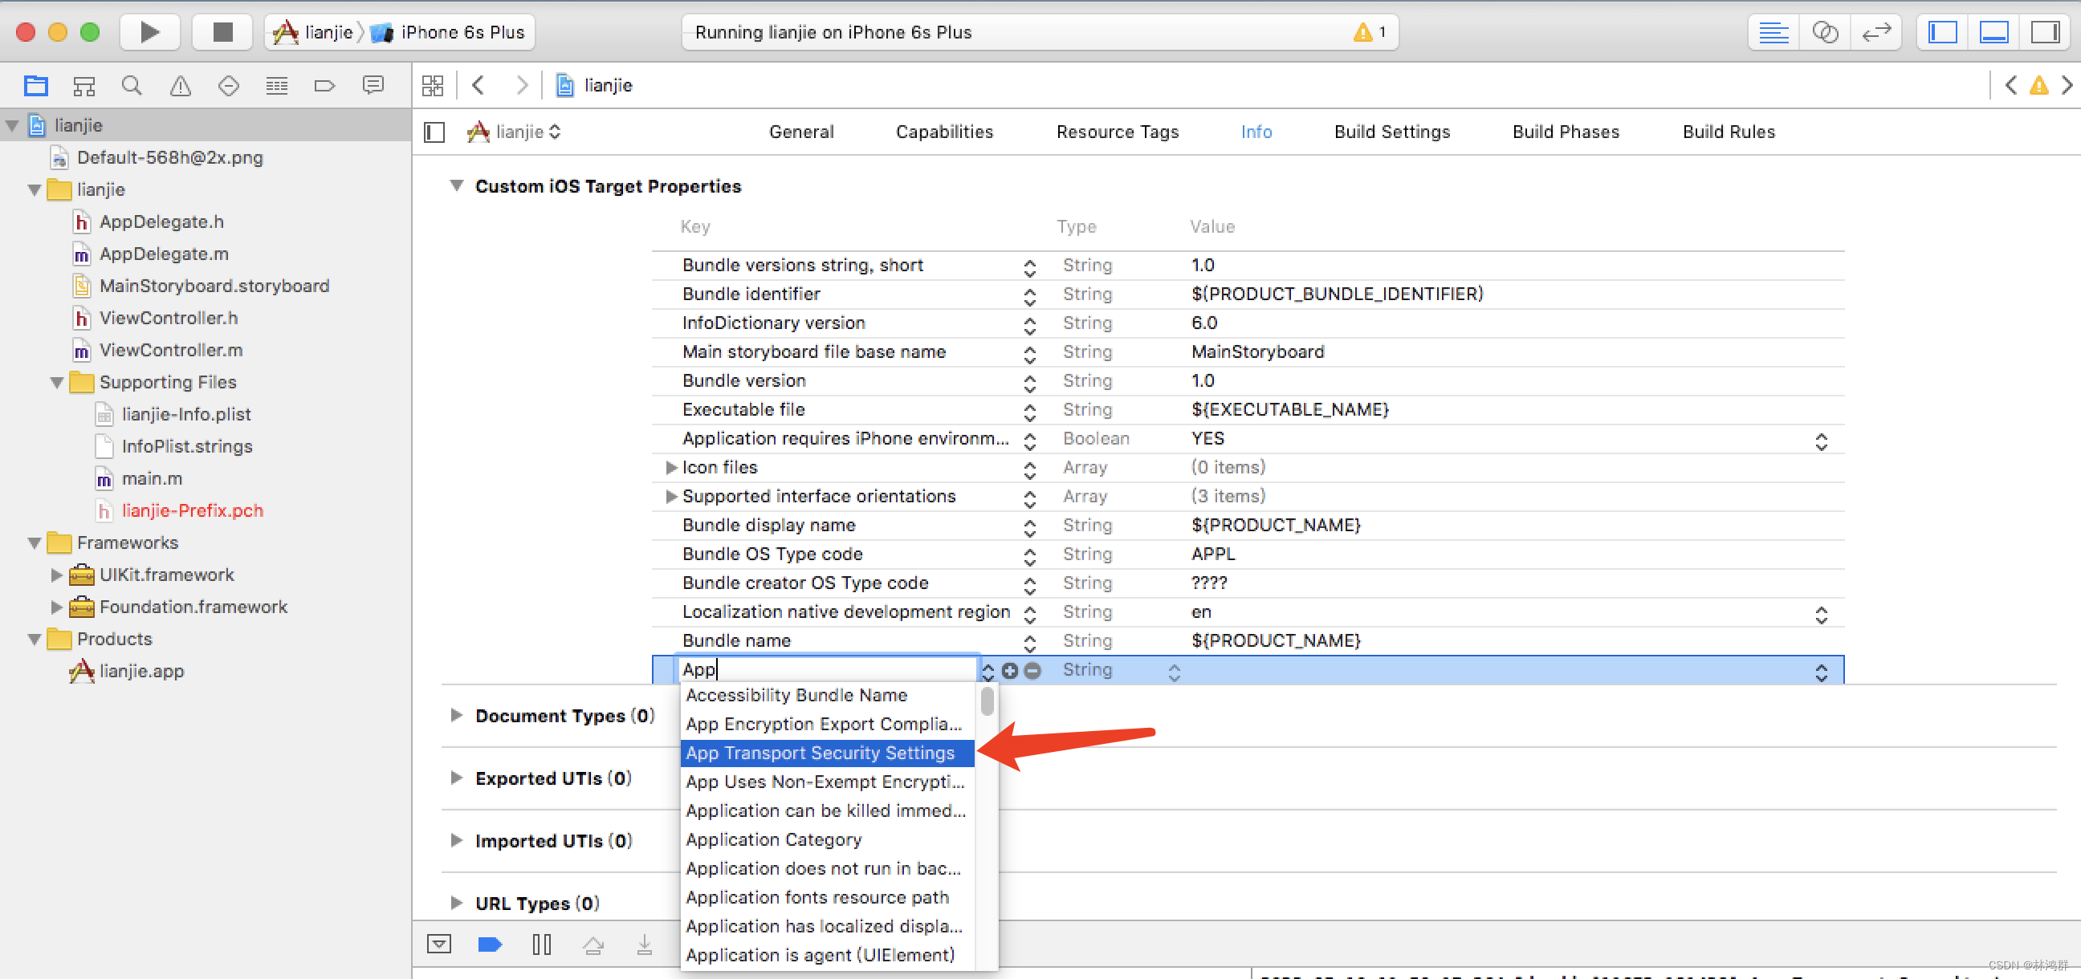This screenshot has width=2081, height=979.
Task: Open the Resource Tags tab
Action: (1117, 132)
